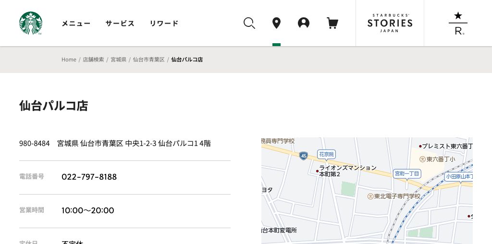Click business hours 10:00〜20:00

88,210
